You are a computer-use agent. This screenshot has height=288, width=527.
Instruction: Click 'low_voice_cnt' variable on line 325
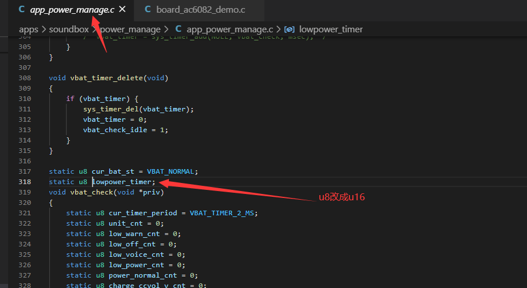(137, 255)
